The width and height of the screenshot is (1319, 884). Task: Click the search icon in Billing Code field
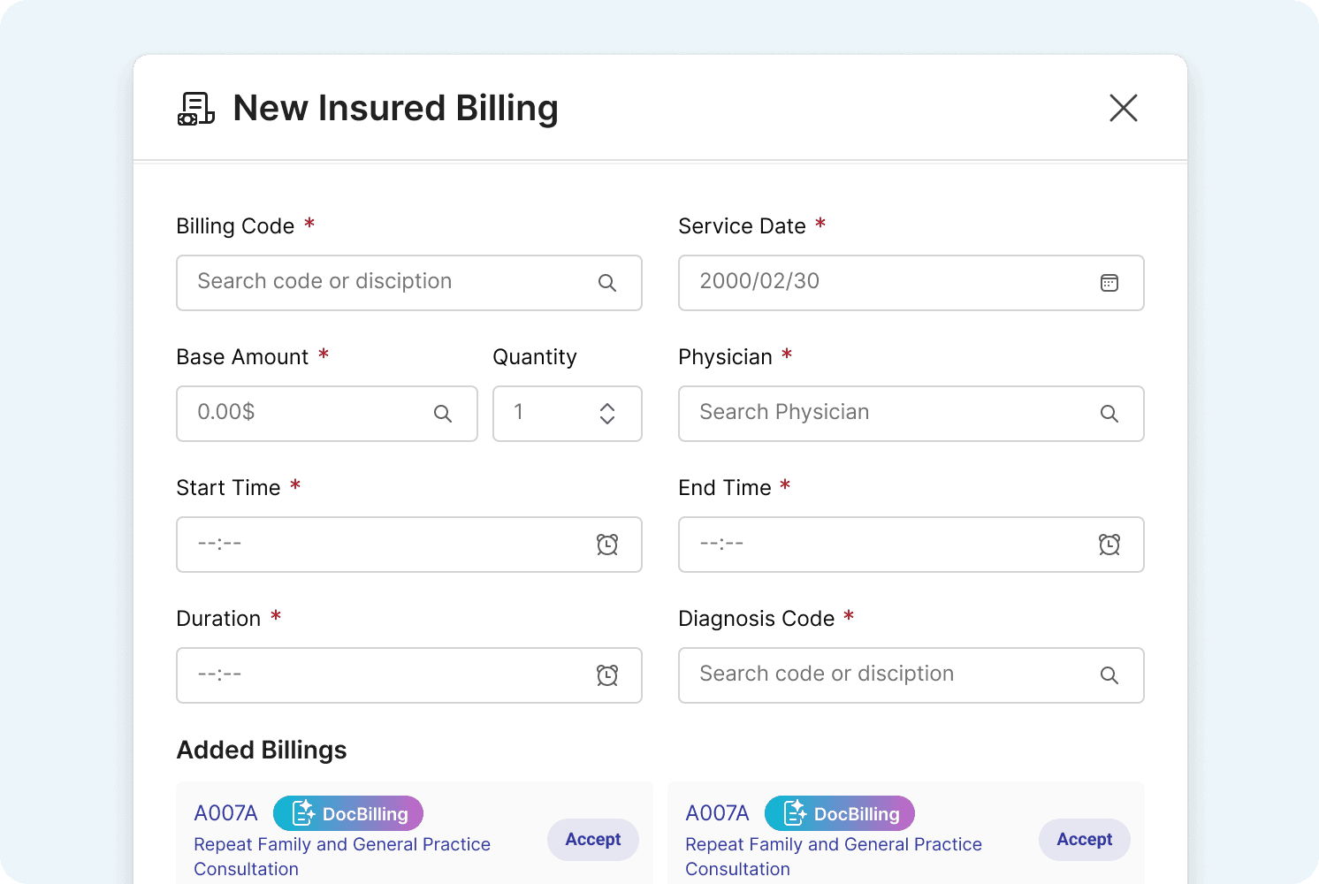tap(606, 283)
